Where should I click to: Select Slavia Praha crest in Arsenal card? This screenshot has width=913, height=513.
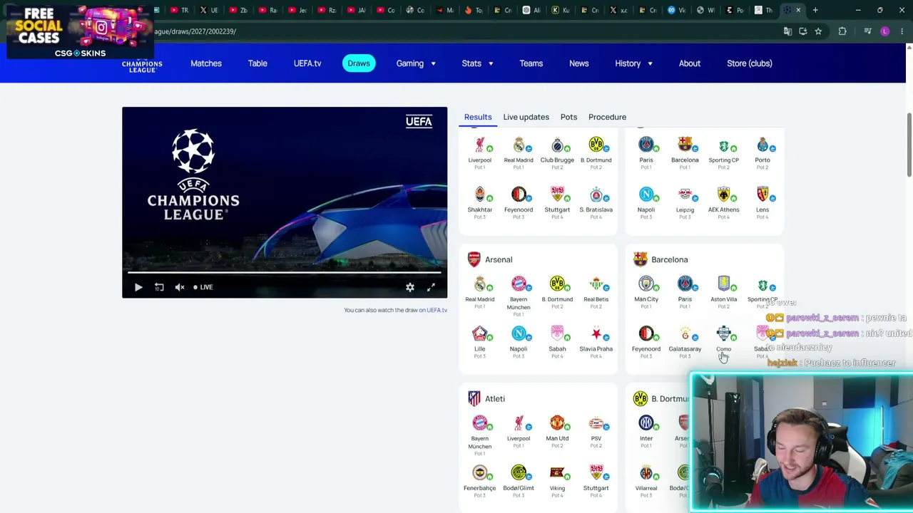point(596,333)
